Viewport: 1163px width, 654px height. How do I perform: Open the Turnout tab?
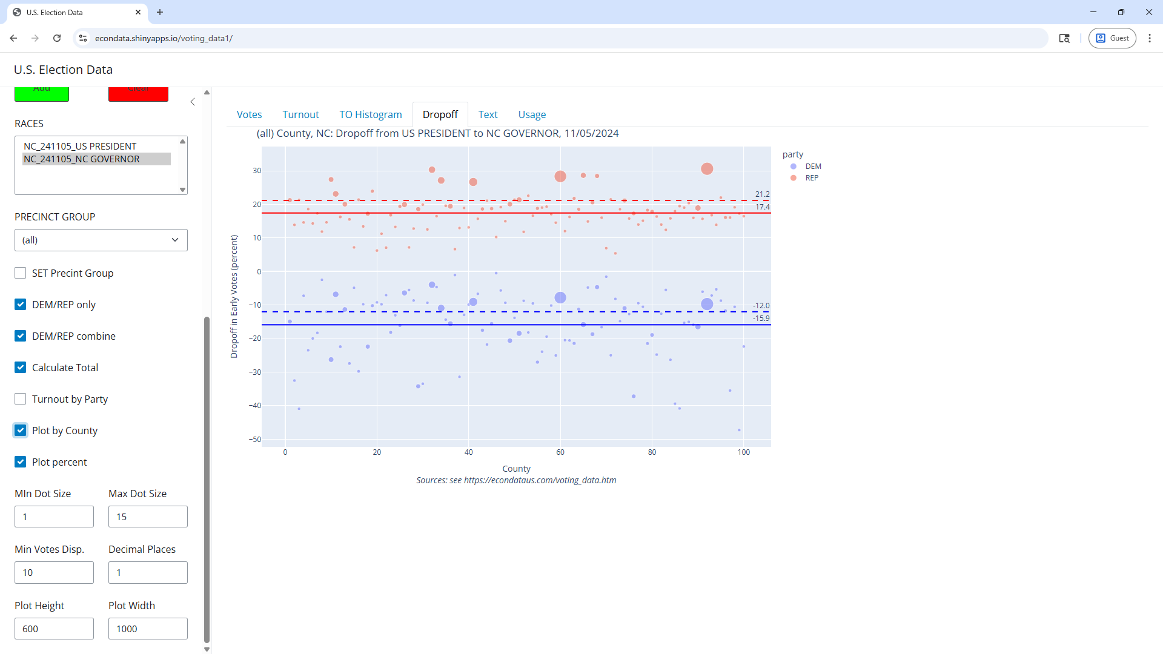300,114
